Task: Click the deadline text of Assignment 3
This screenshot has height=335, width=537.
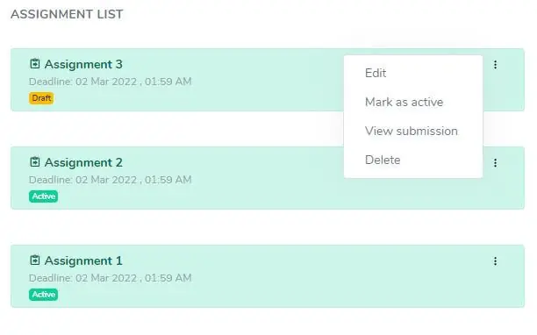Action: point(110,82)
